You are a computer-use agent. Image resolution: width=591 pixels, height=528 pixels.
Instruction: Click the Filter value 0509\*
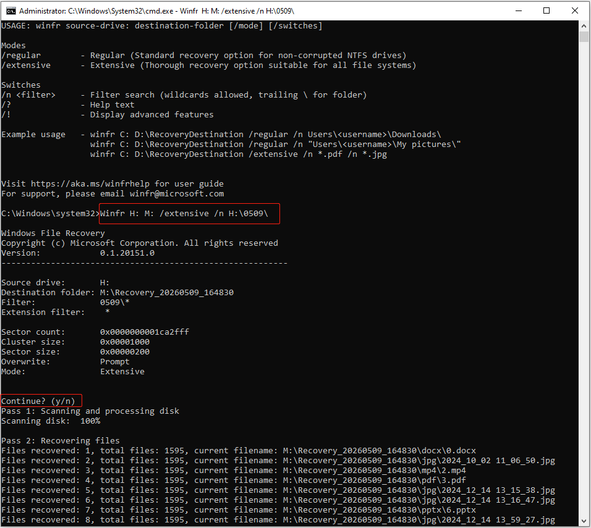(114, 303)
